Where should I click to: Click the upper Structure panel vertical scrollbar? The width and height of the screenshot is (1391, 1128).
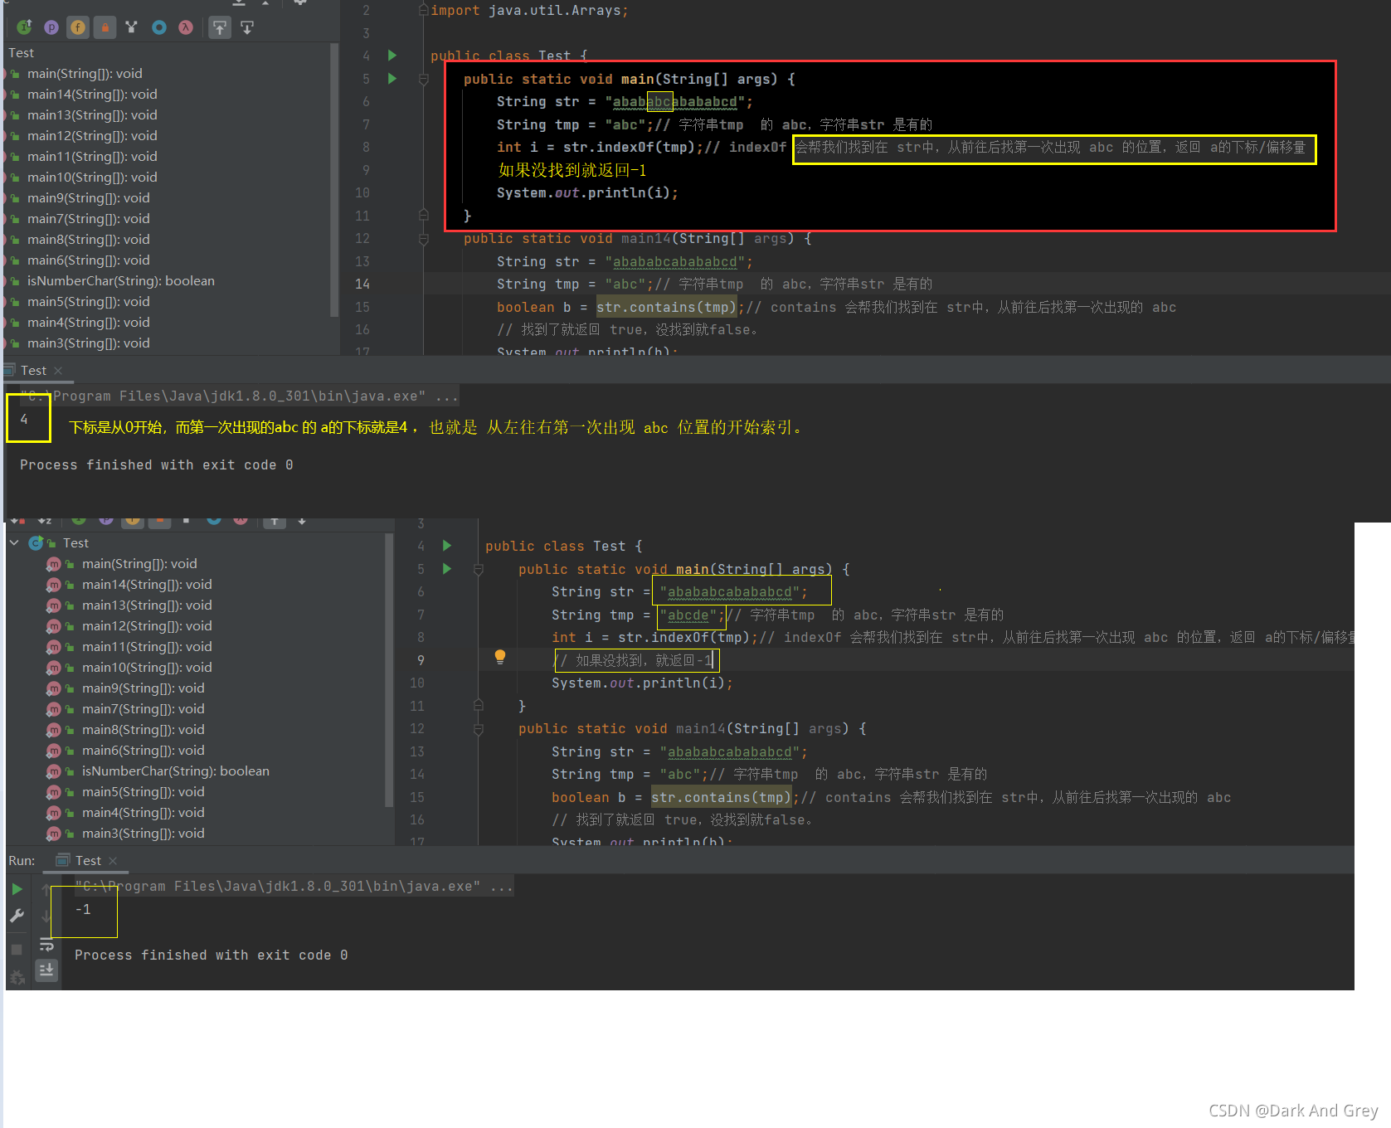coord(334,180)
